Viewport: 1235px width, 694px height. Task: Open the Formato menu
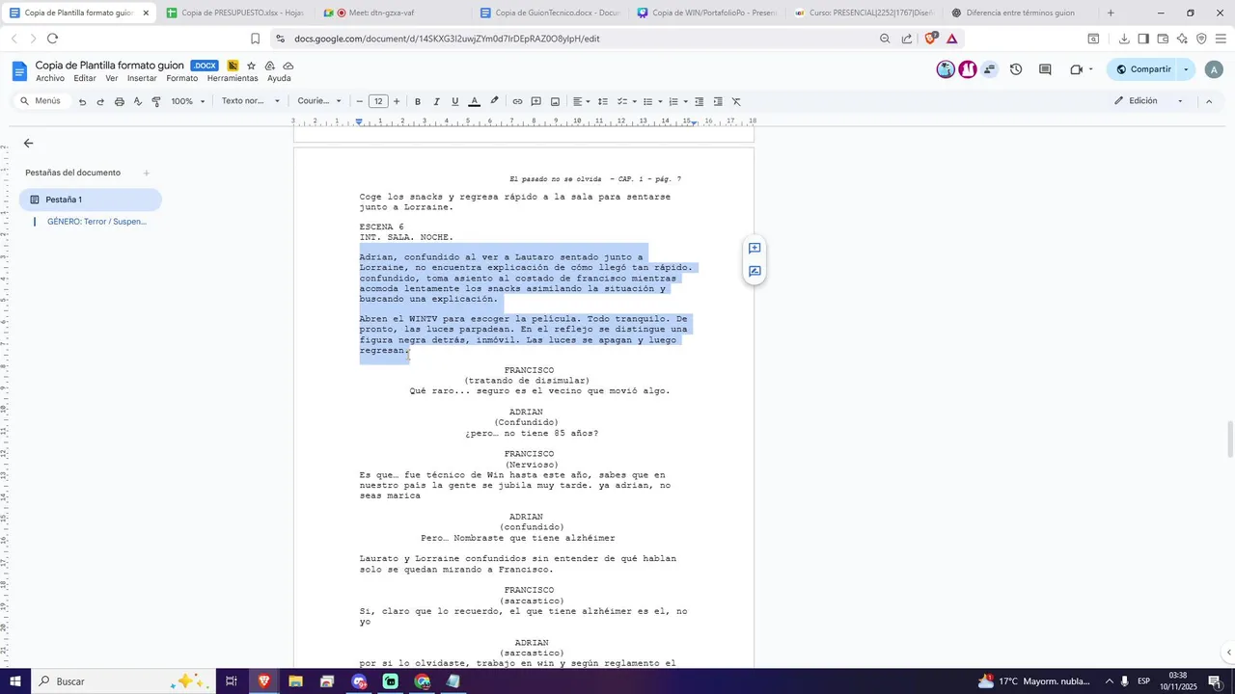coord(181,78)
